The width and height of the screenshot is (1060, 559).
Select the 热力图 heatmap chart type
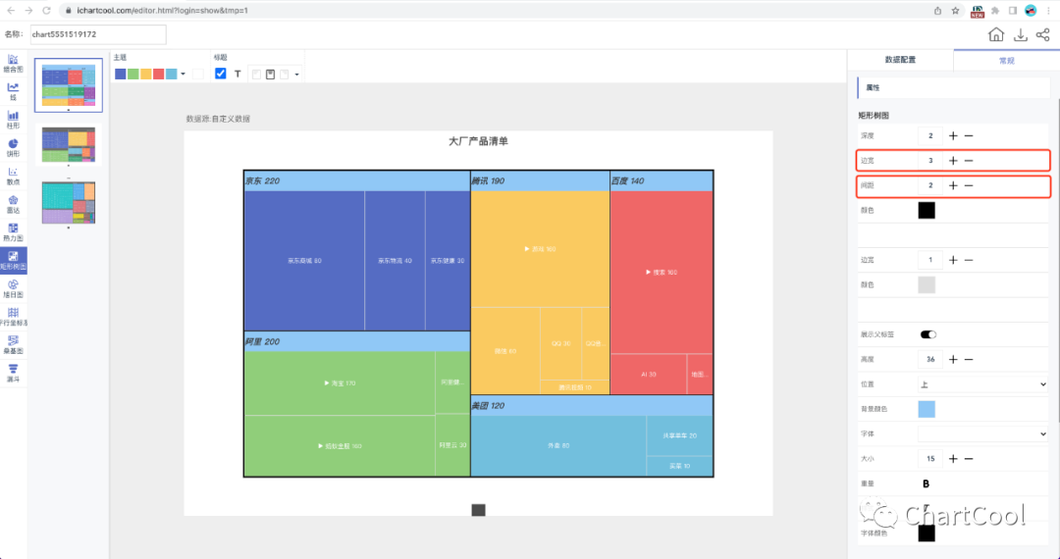click(13, 232)
